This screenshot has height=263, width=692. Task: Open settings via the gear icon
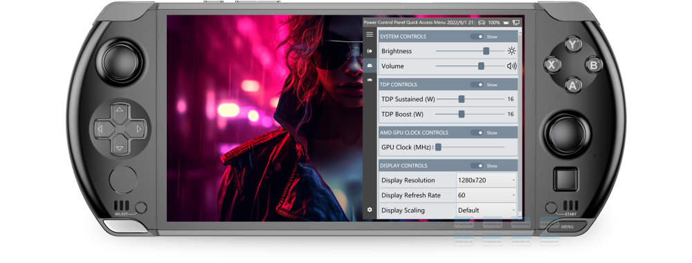370,210
